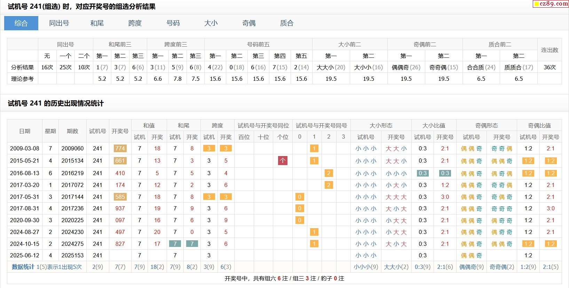Click the 小小小(9) statistic

coord(366,267)
